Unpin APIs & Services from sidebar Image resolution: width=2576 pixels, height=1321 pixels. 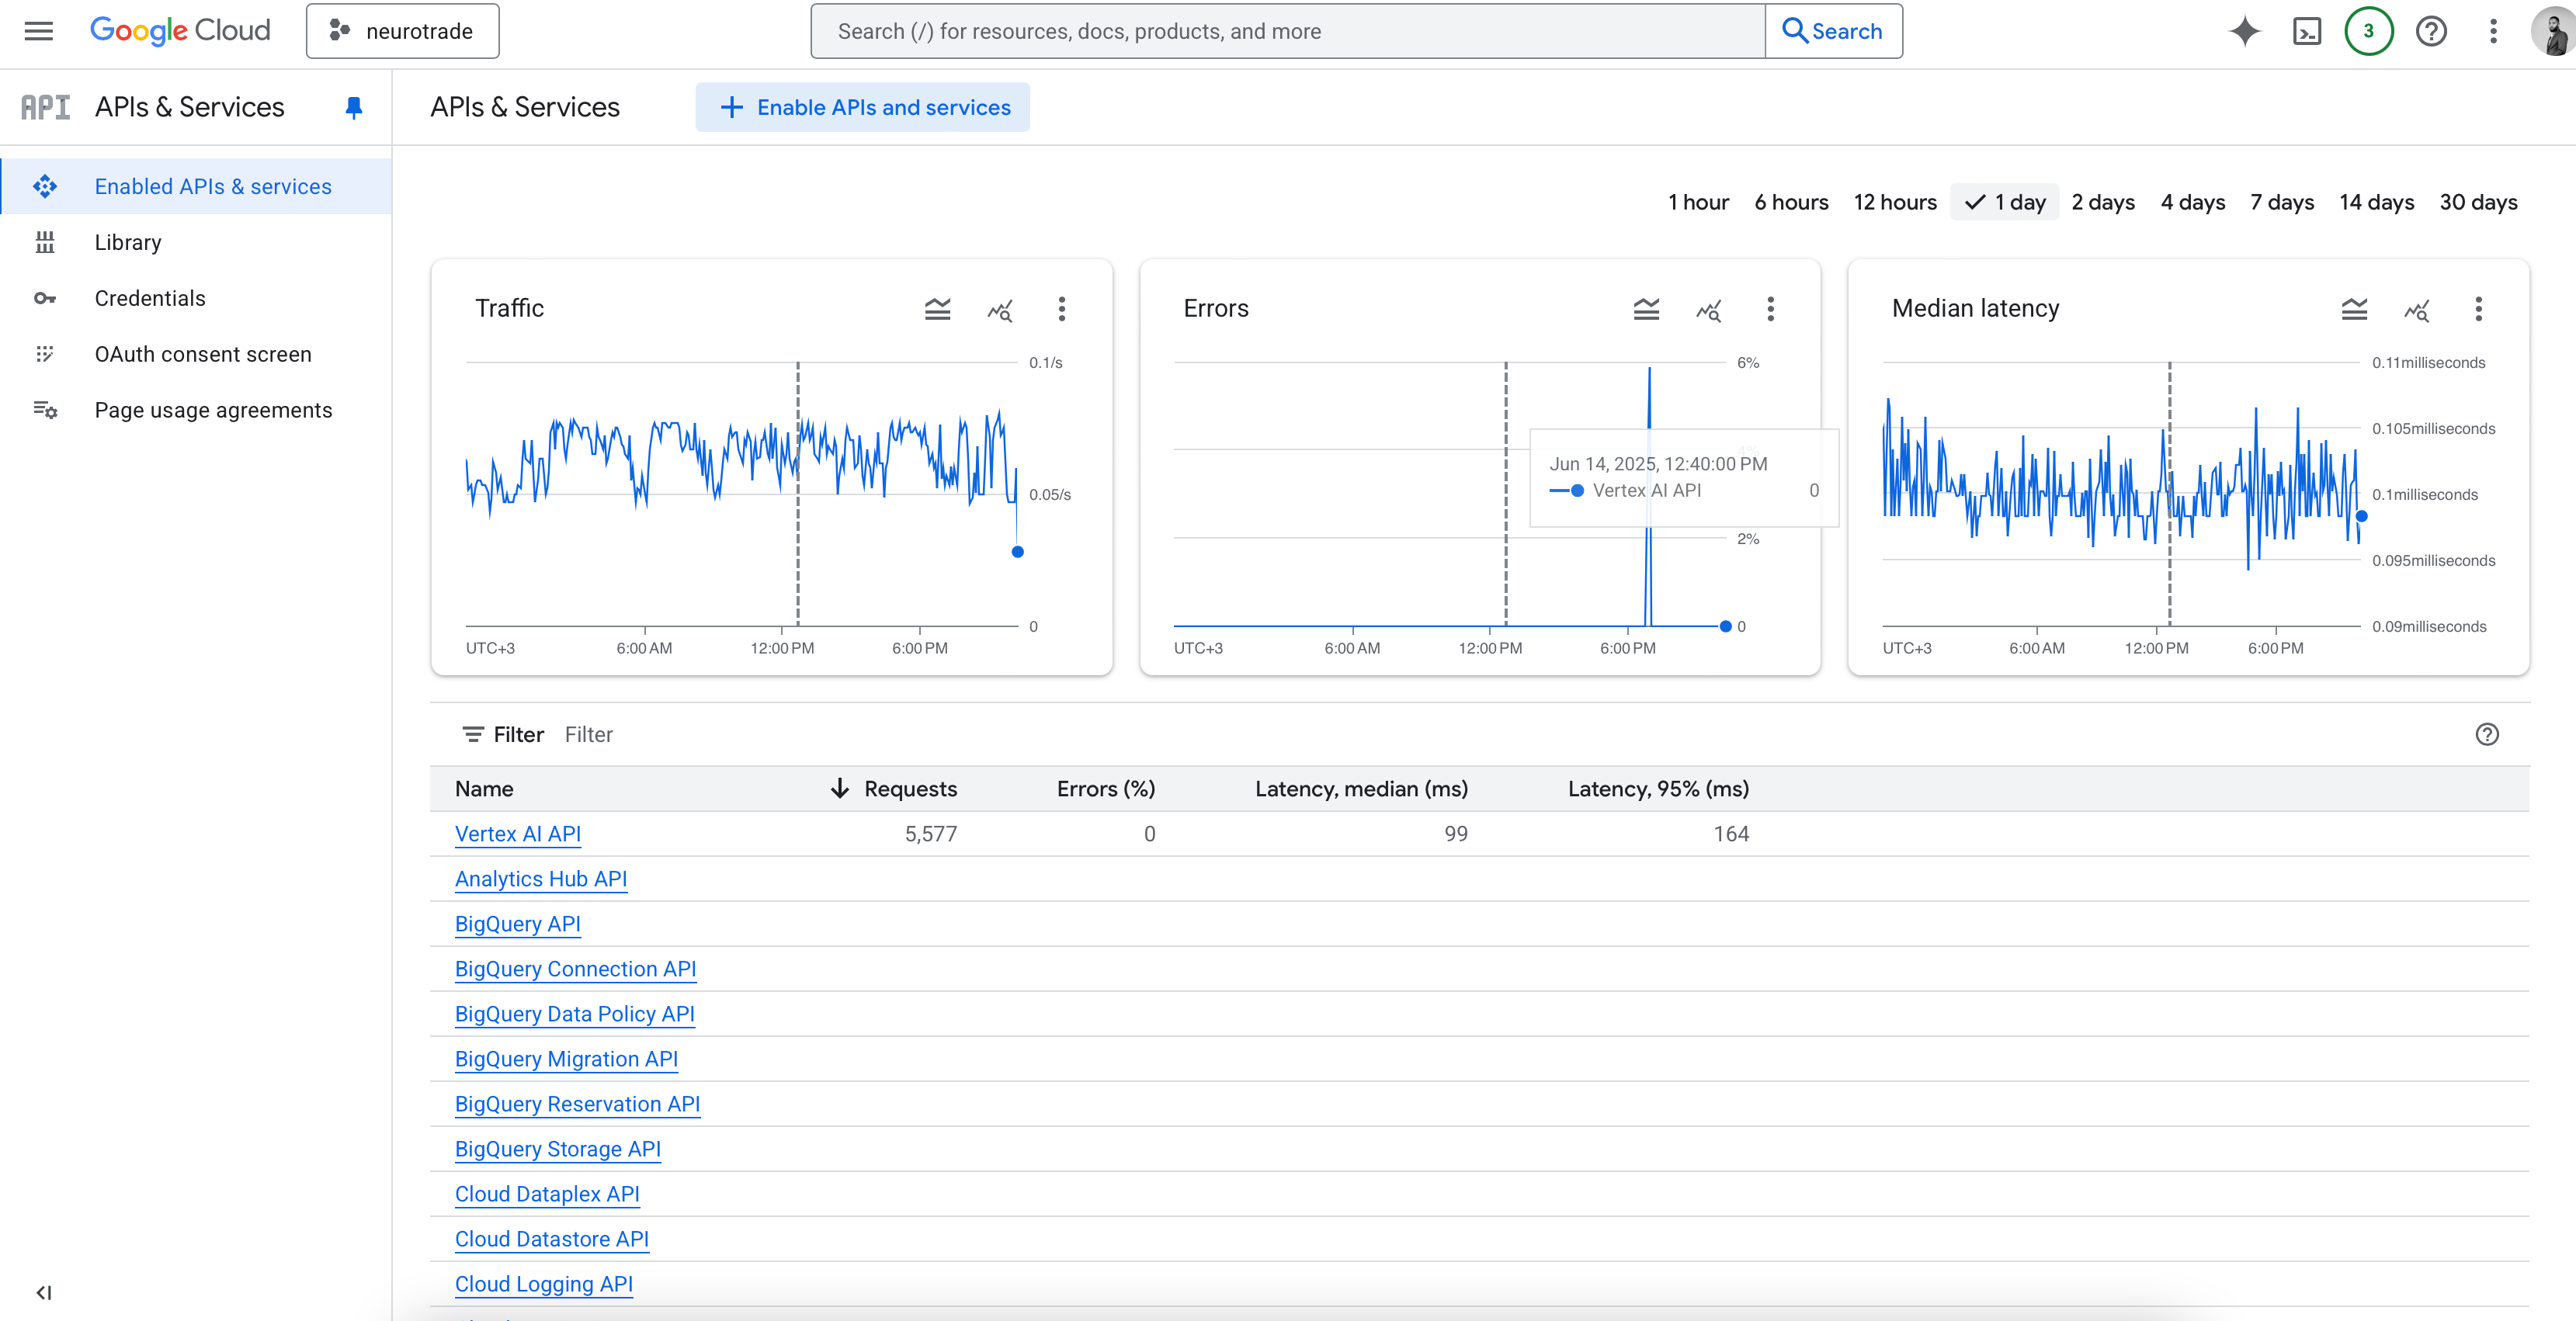click(353, 107)
